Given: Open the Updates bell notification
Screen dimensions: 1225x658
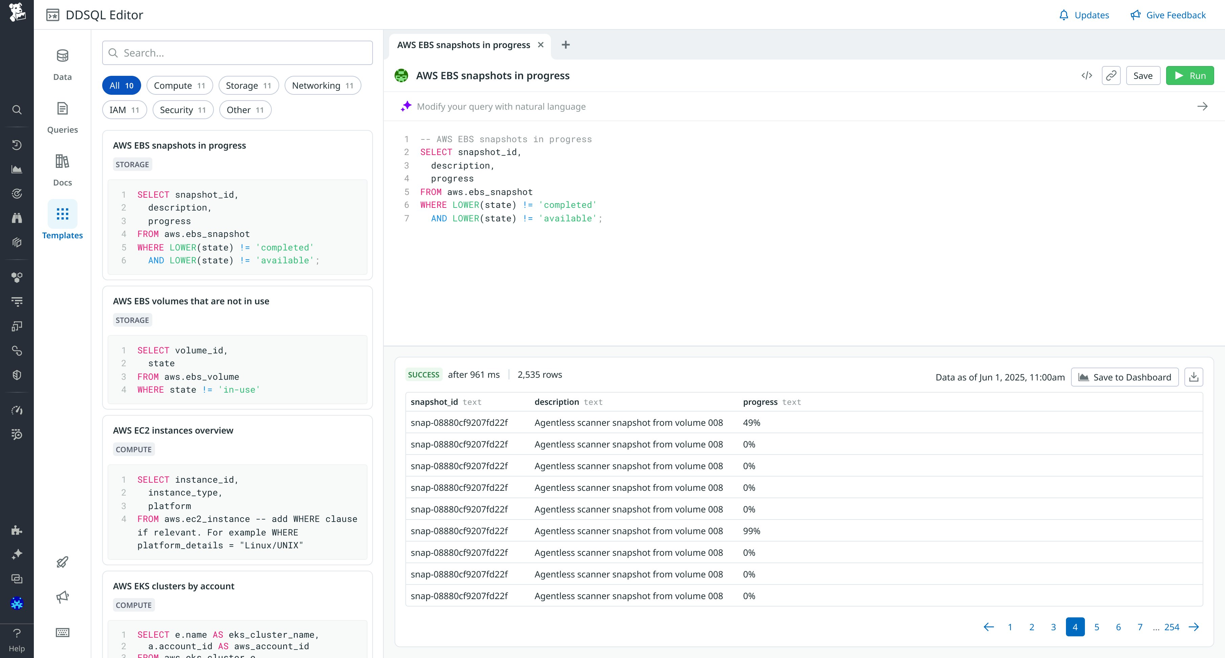Looking at the screenshot, I should (x=1084, y=15).
